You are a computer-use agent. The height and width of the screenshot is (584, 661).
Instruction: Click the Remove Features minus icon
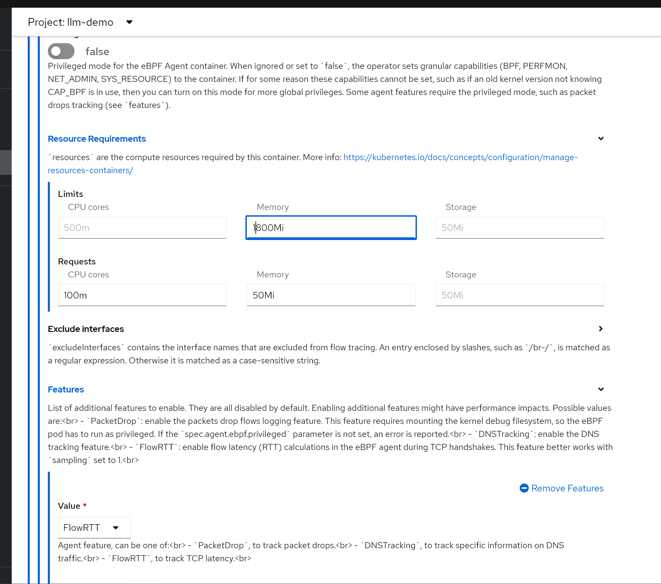pos(524,488)
